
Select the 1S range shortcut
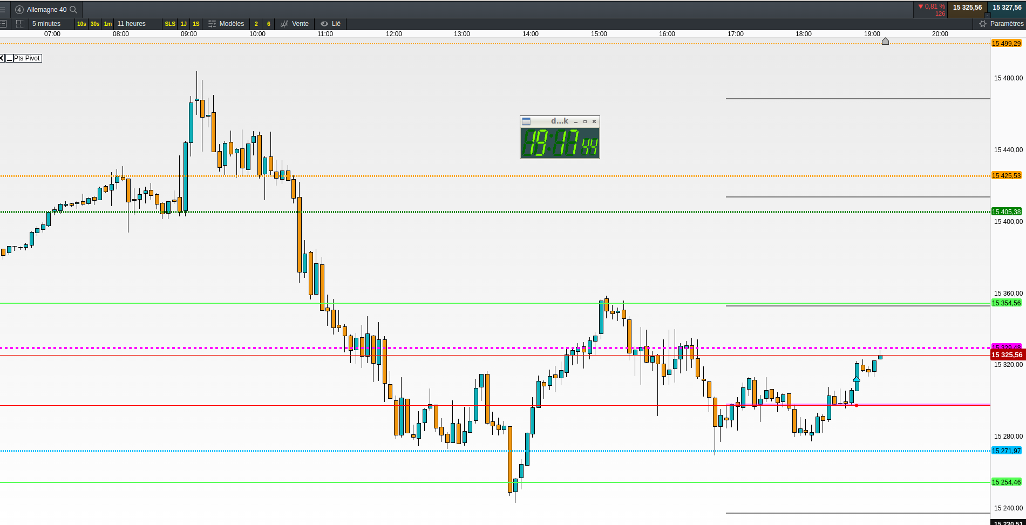pyautogui.click(x=196, y=24)
